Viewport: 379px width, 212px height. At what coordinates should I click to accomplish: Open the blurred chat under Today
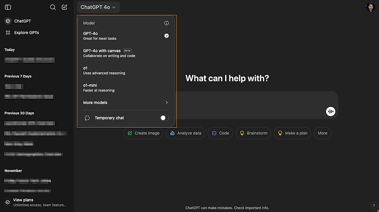coord(29,60)
